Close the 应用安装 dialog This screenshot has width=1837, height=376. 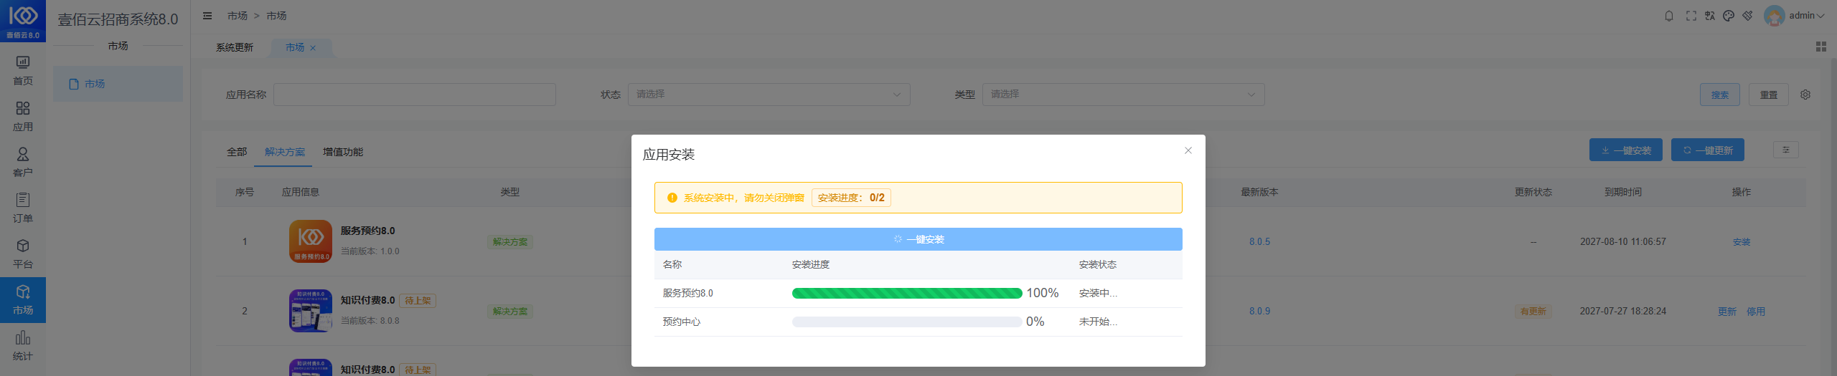coord(1188,150)
